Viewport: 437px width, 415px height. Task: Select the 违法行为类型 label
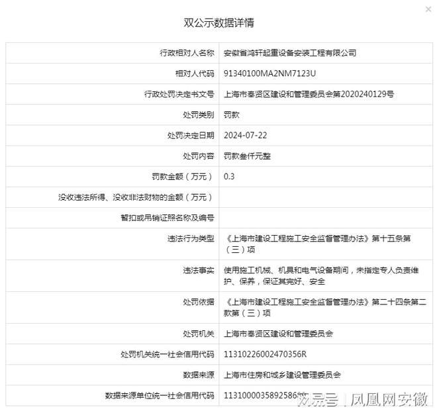tap(191, 239)
